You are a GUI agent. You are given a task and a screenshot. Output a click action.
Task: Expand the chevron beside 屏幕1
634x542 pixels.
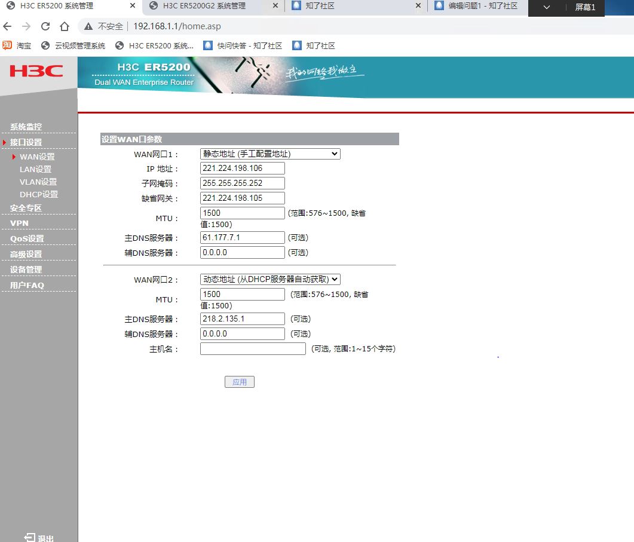pyautogui.click(x=547, y=7)
